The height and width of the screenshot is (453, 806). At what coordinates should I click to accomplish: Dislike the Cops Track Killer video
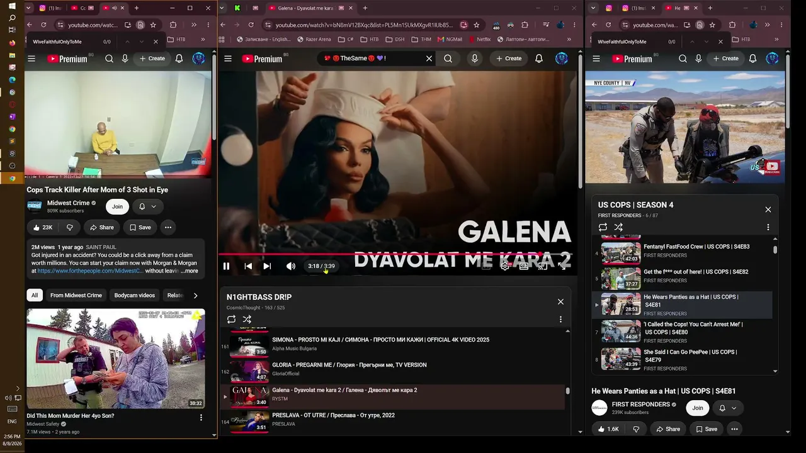coord(69,227)
